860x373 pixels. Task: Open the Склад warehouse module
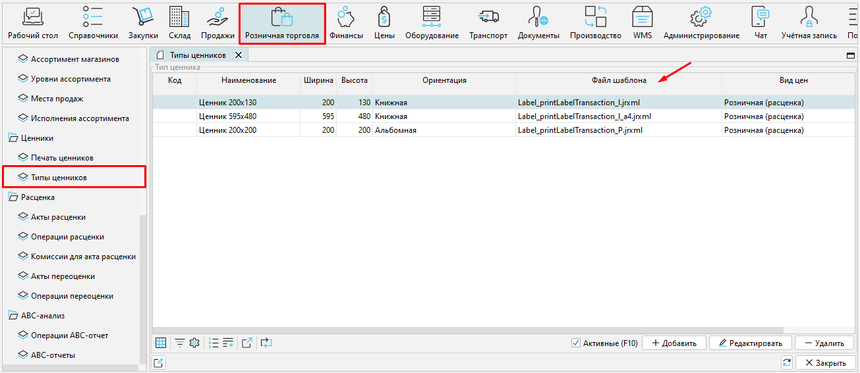coord(179,23)
